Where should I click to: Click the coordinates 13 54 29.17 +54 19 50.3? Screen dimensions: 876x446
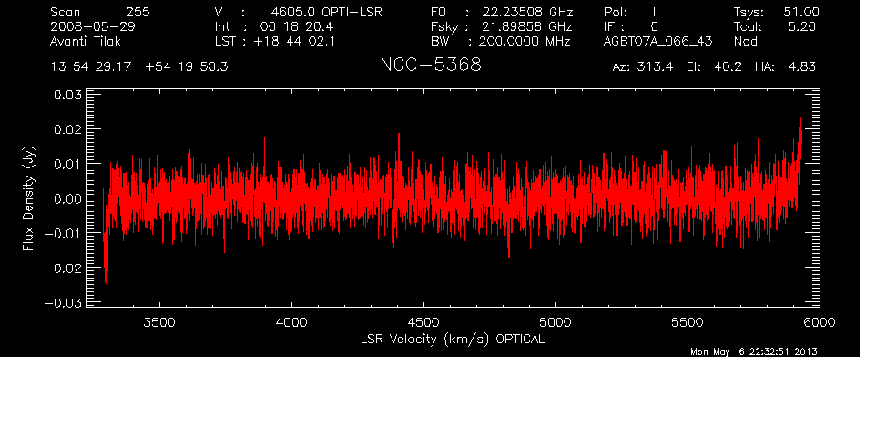tap(140, 67)
